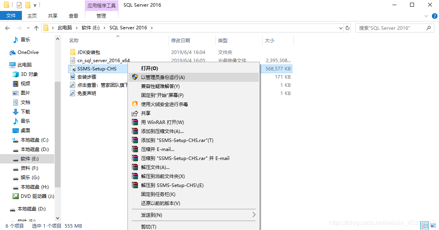The height and width of the screenshot is (230, 439).
Task: Select 点击查看 shortcut file icon
Action: (x=72, y=85)
